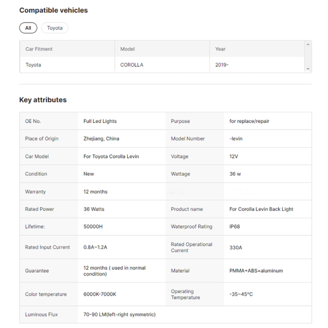Image resolution: width=328 pixels, height=328 pixels.
Task: Click the 0.8A~1.2A value
Action: coord(95,247)
